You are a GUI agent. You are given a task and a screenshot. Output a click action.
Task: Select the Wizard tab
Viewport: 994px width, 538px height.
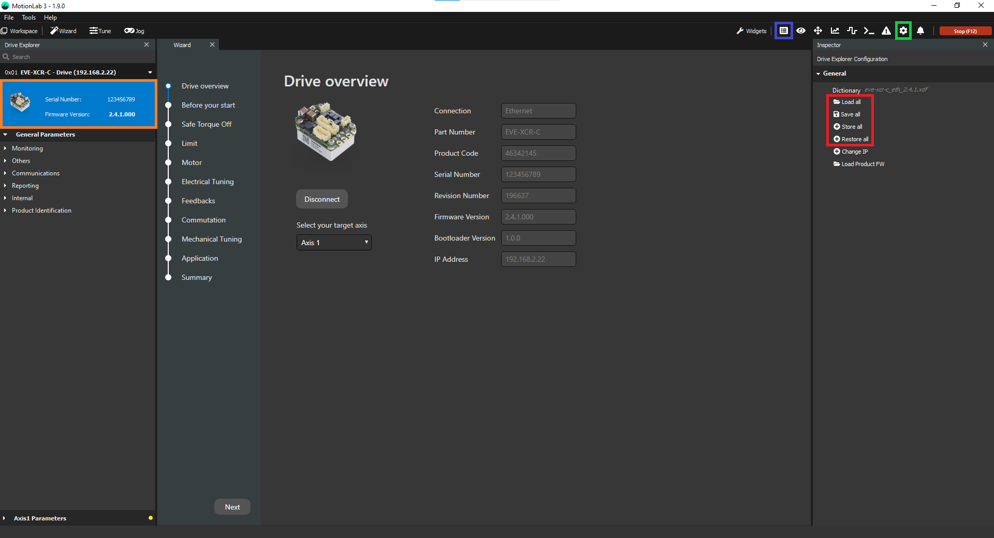tap(182, 45)
